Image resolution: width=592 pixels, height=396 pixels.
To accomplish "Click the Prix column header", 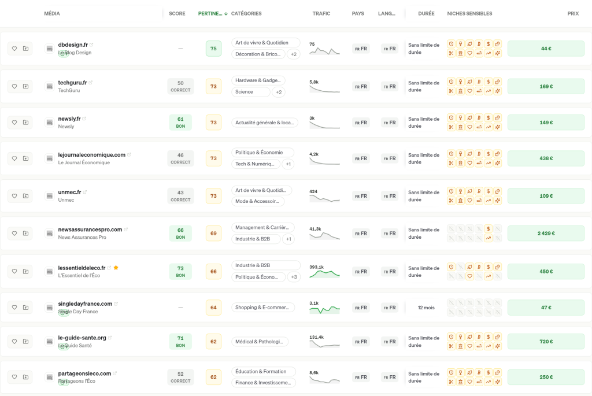I will click(573, 14).
